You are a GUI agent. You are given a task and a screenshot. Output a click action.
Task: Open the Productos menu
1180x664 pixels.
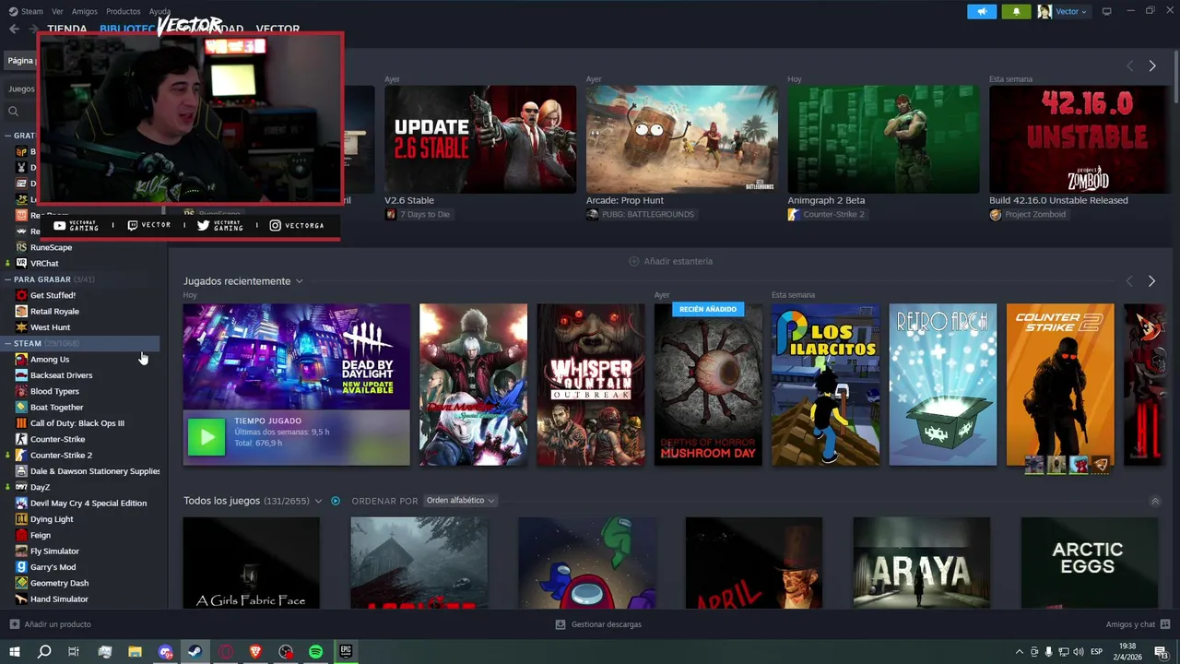click(x=123, y=11)
